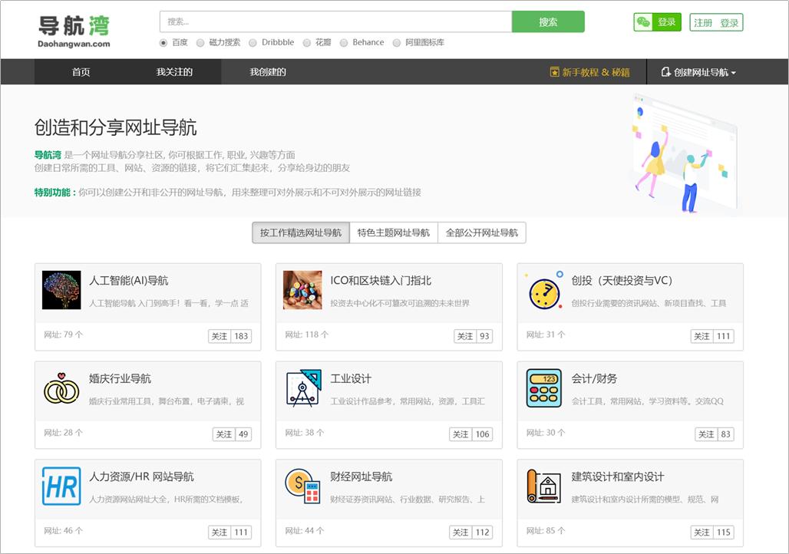Viewport: 789px width, 554px height.
Task: Click the HR icon for 人力资源
Action: coord(61,486)
